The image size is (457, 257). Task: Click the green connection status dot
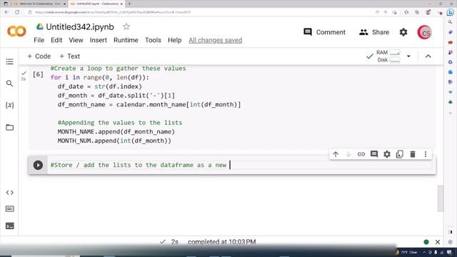pos(426,242)
